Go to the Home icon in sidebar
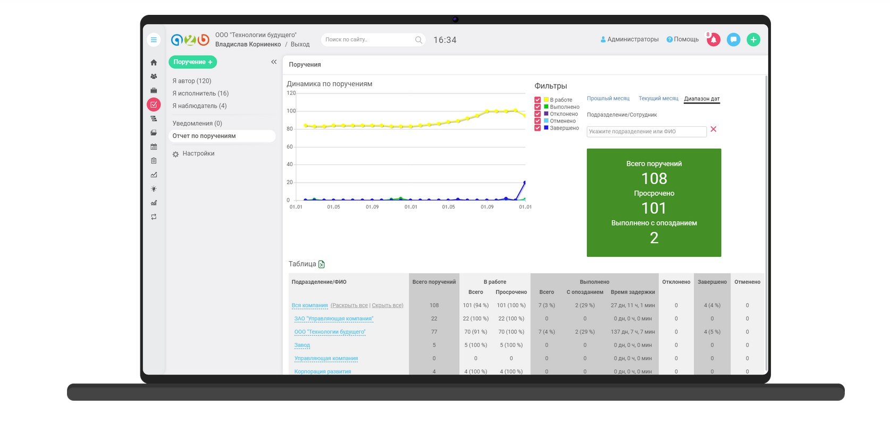The height and width of the screenshot is (432, 890). click(154, 63)
